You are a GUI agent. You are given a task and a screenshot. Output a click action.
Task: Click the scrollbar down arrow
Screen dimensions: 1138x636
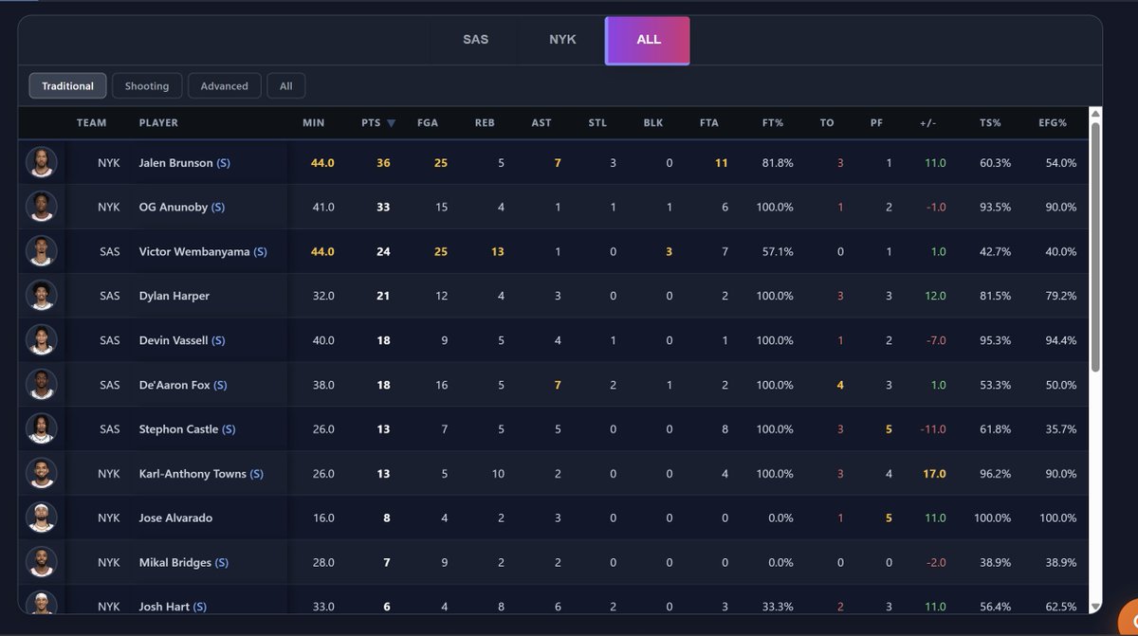click(1095, 607)
